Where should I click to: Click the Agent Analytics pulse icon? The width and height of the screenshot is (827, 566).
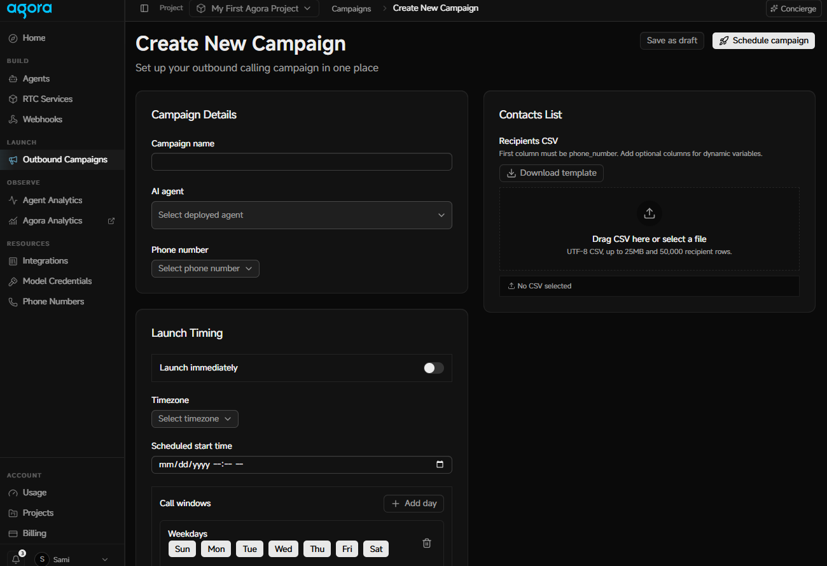click(13, 201)
